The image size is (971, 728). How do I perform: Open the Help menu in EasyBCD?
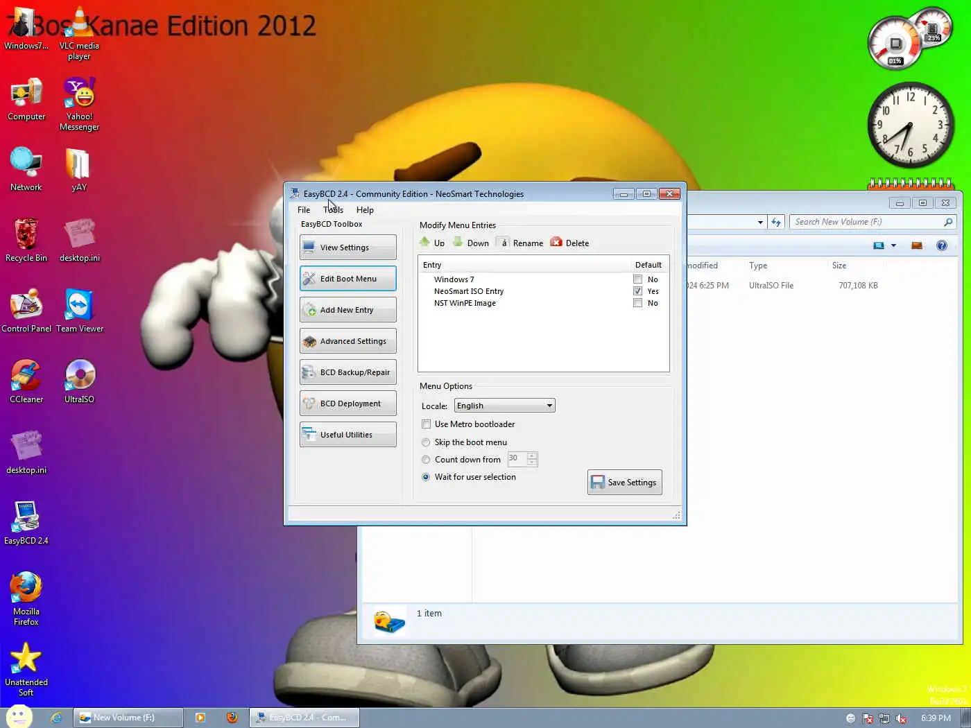tap(365, 210)
